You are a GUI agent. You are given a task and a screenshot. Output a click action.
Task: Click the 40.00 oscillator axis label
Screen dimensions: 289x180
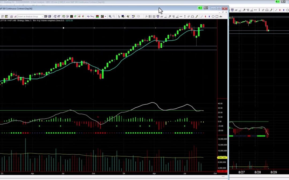220,103
